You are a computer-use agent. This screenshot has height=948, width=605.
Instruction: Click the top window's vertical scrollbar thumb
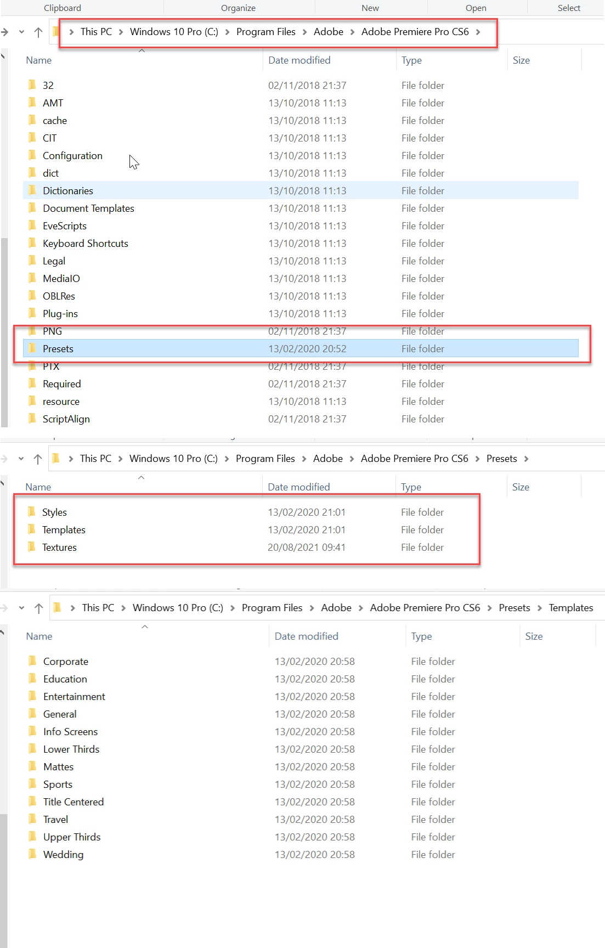(4, 332)
